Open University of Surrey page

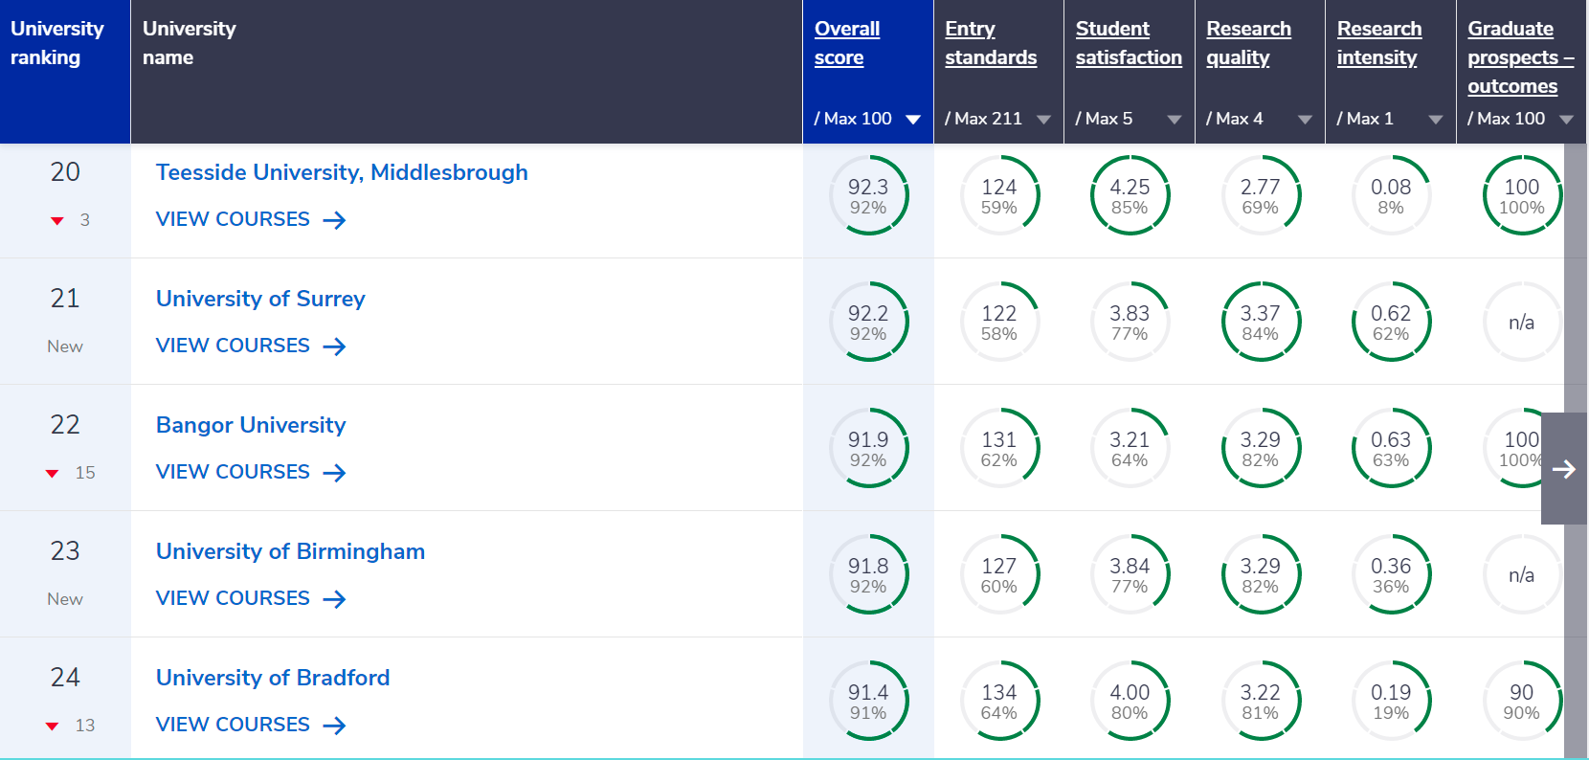coord(260,299)
